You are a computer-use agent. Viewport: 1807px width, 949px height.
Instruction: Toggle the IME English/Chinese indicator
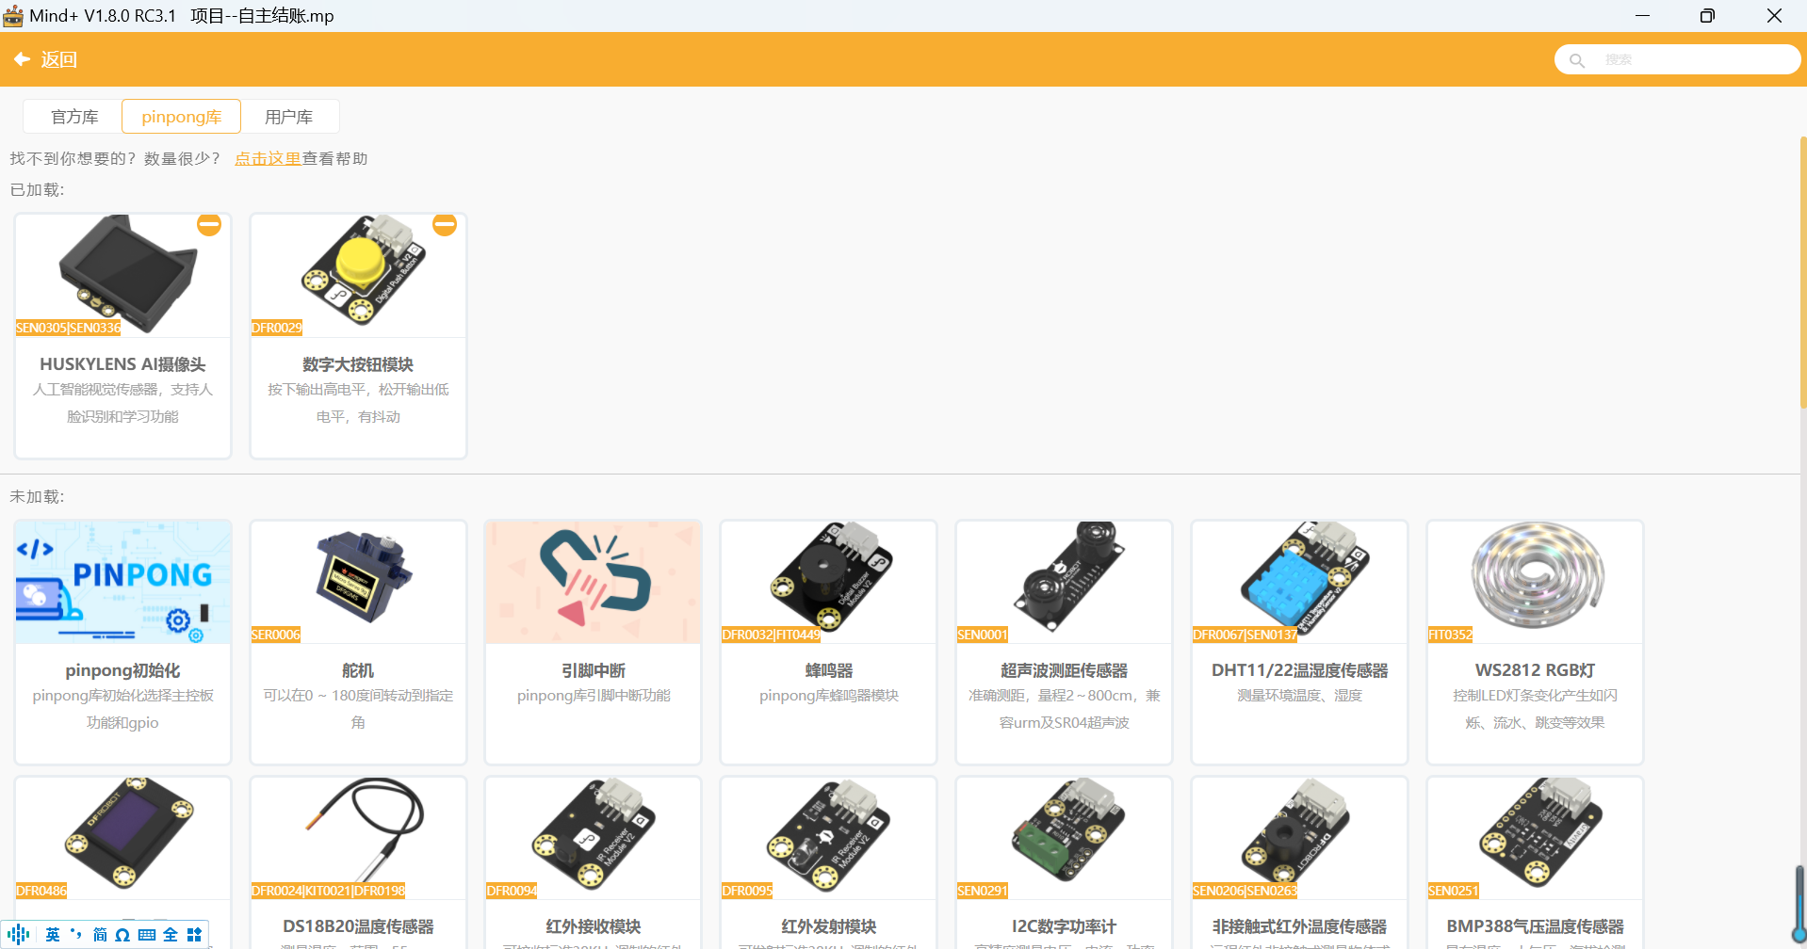click(x=53, y=935)
